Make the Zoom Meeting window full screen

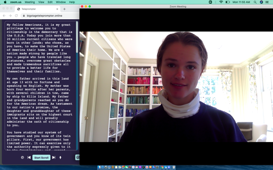(x=90, y=6)
